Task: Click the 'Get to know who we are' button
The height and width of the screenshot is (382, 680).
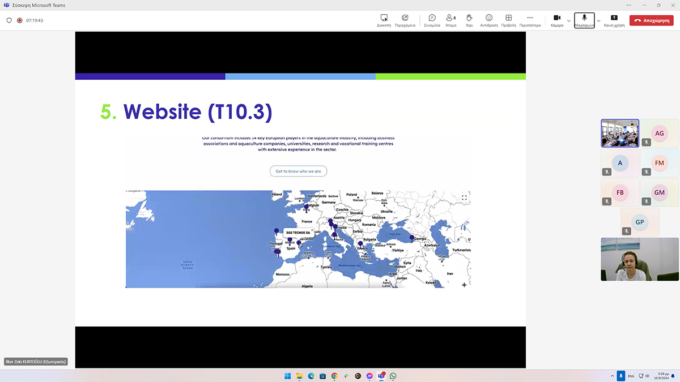Action: (x=298, y=171)
